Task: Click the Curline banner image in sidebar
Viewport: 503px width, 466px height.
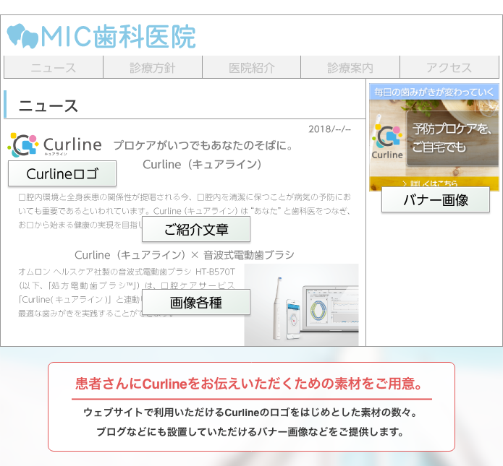Action: 434,137
